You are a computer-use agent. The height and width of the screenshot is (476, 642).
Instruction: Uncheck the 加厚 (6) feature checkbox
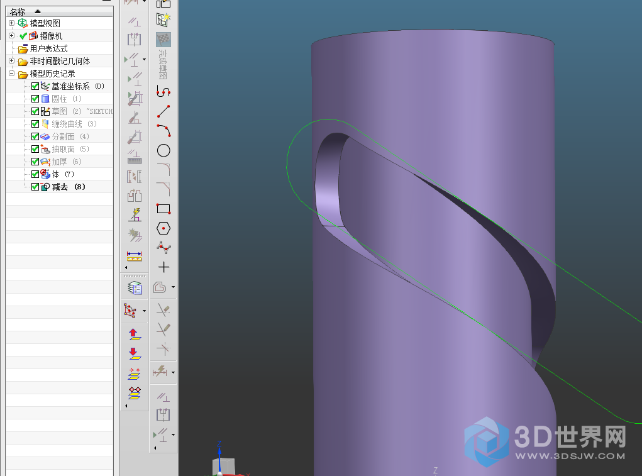[35, 162]
